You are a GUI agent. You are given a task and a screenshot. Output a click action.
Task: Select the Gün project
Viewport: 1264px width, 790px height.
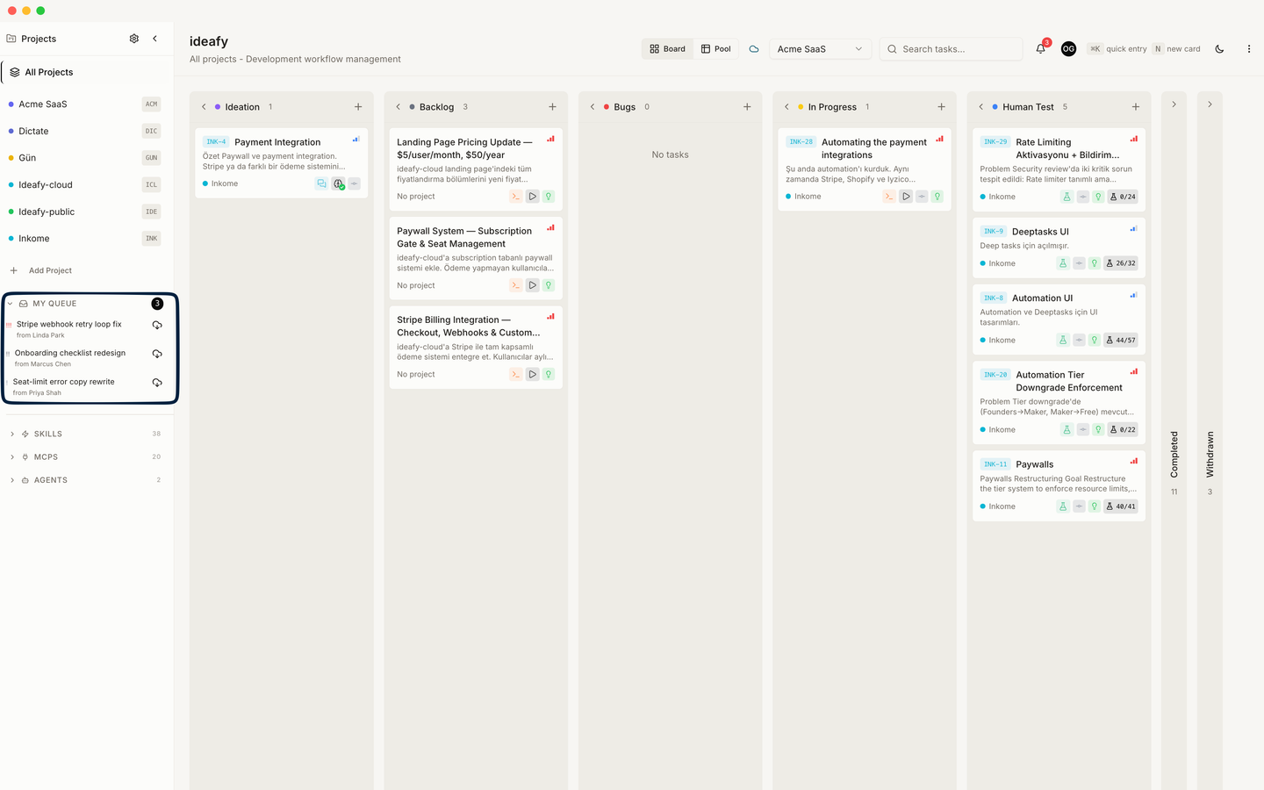pyautogui.click(x=84, y=158)
